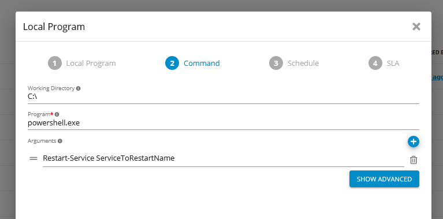Image resolution: width=443 pixels, height=219 pixels.
Task: Close the Local Program dialog
Action: pyautogui.click(x=416, y=27)
